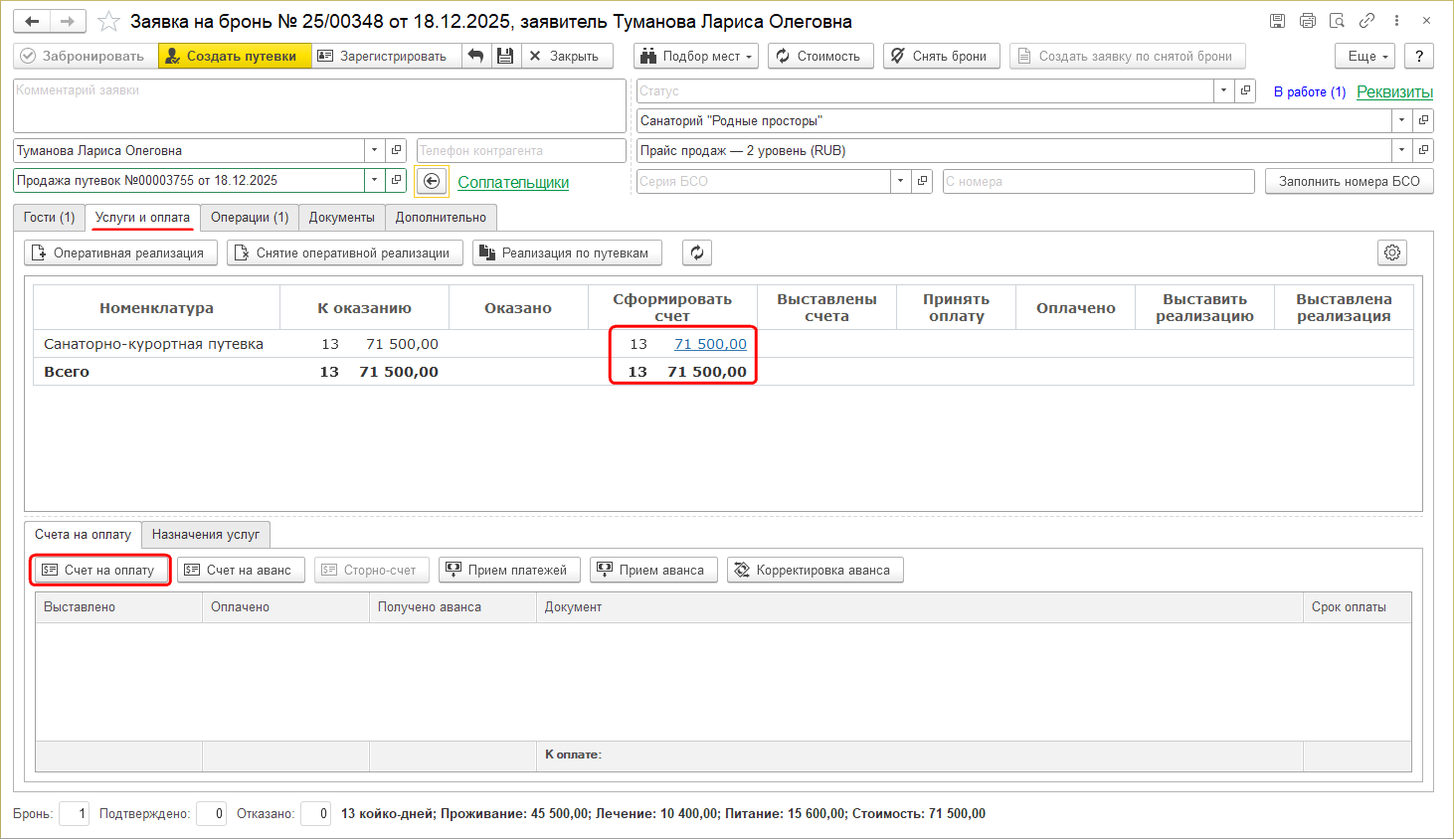The image size is (1454, 839).
Task: Open the Туманова Лариса Олеговна record icon
Action: (x=396, y=150)
